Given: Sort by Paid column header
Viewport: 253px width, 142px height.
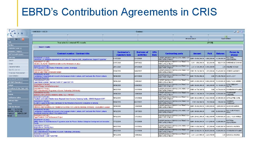Looking at the screenshot, I should (210, 53).
